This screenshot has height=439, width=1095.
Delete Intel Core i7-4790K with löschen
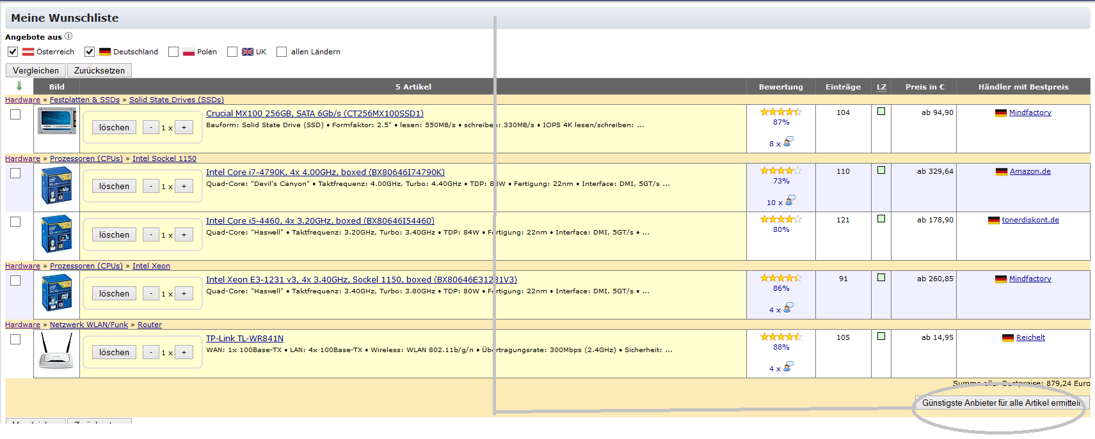(114, 186)
